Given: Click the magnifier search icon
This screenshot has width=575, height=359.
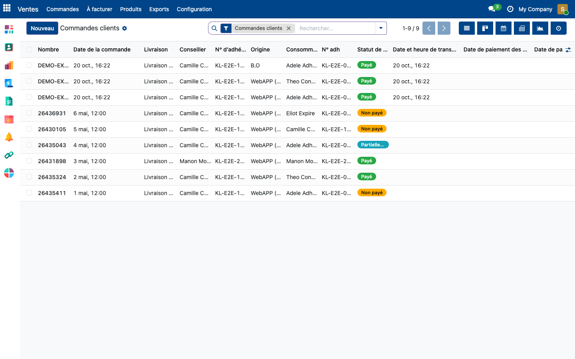Looking at the screenshot, I should pos(214,28).
